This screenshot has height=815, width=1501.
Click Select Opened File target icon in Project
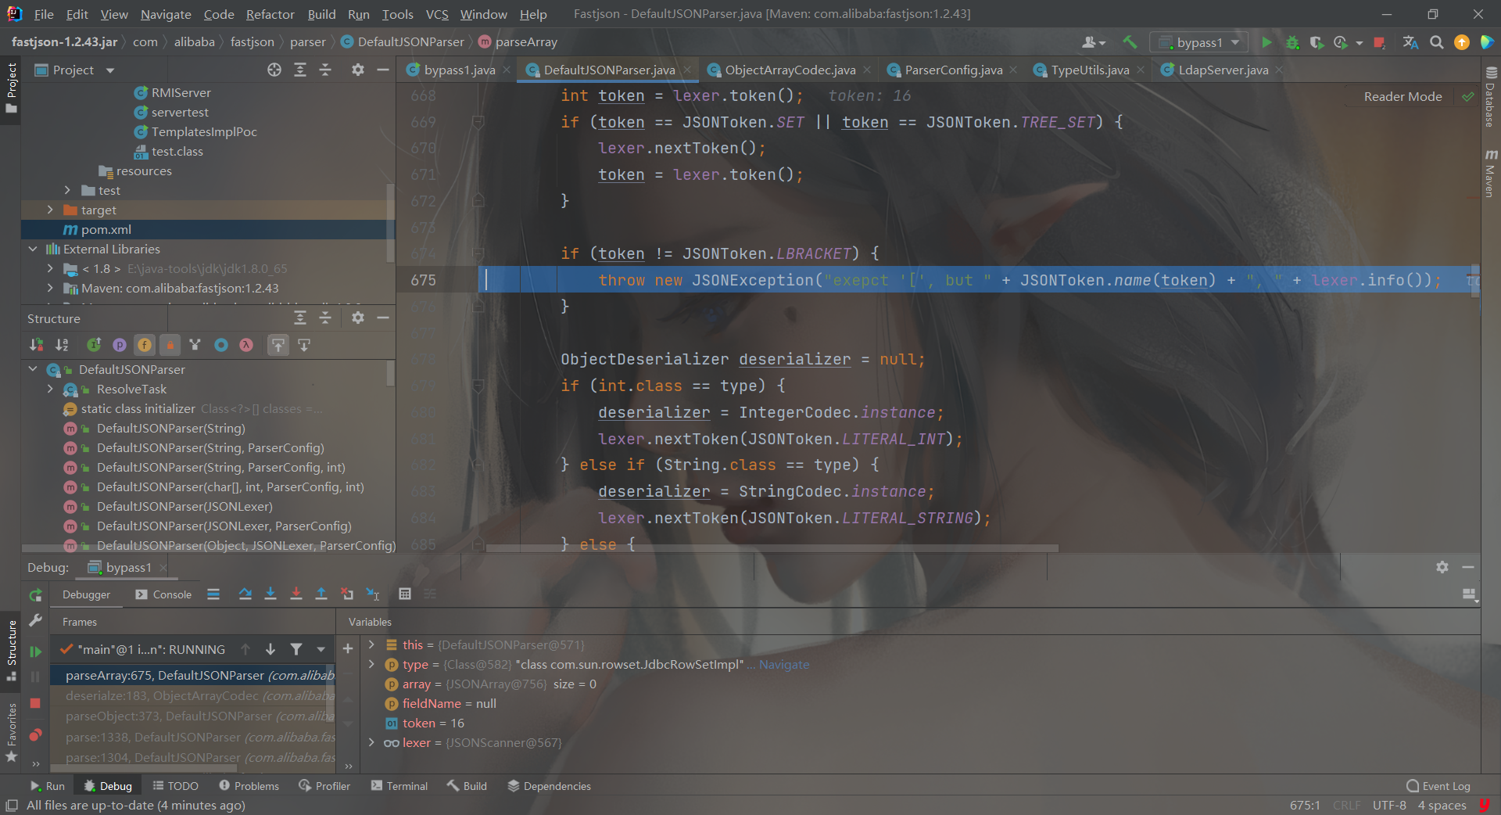click(274, 70)
